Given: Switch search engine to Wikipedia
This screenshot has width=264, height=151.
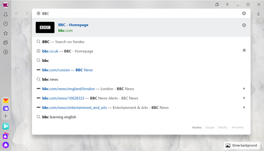Looking at the screenshot, I should (x=237, y=128).
